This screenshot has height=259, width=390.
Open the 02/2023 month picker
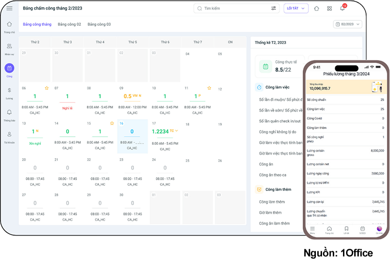tap(347, 24)
